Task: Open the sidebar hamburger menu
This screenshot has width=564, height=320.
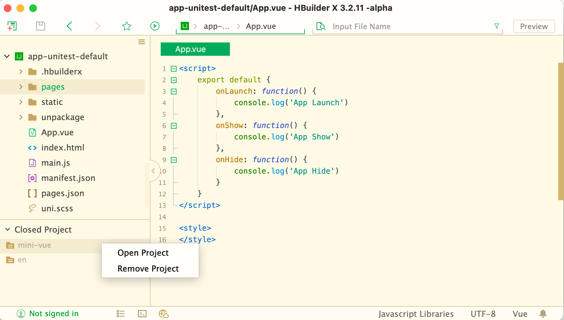Action: (142, 42)
